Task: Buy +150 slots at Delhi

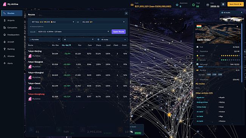Action: click(x=214, y=75)
